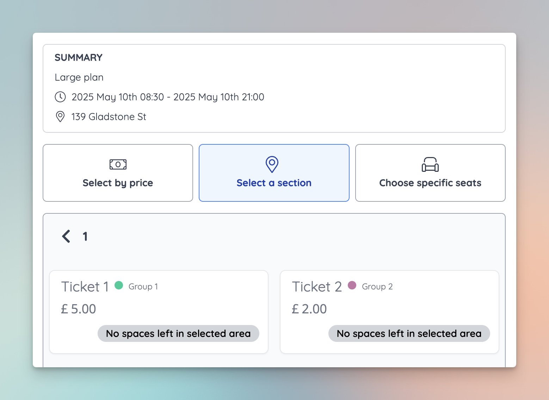The image size is (549, 400).
Task: Click the pink dot next to Group 2
Action: pos(352,285)
